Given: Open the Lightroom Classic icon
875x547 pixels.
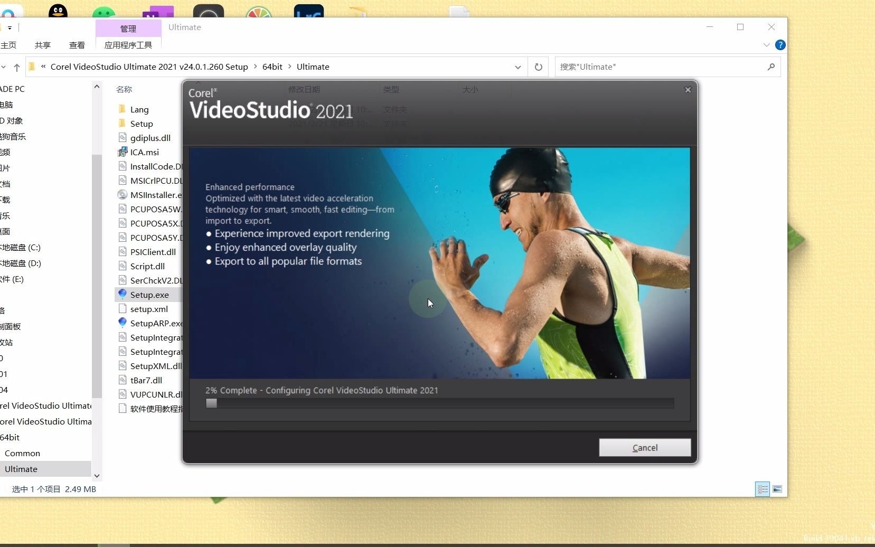Looking at the screenshot, I should [x=308, y=11].
